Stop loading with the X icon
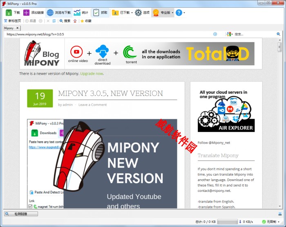This screenshot has width=286, height=227. (48, 21)
